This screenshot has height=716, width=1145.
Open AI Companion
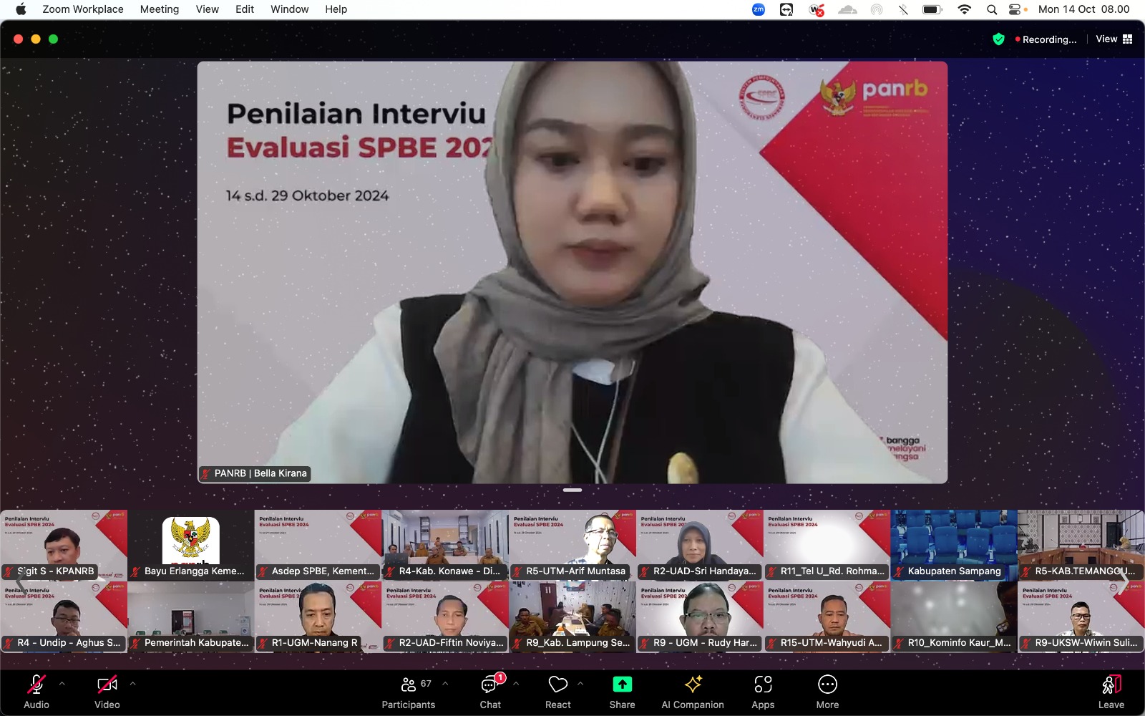(x=693, y=692)
